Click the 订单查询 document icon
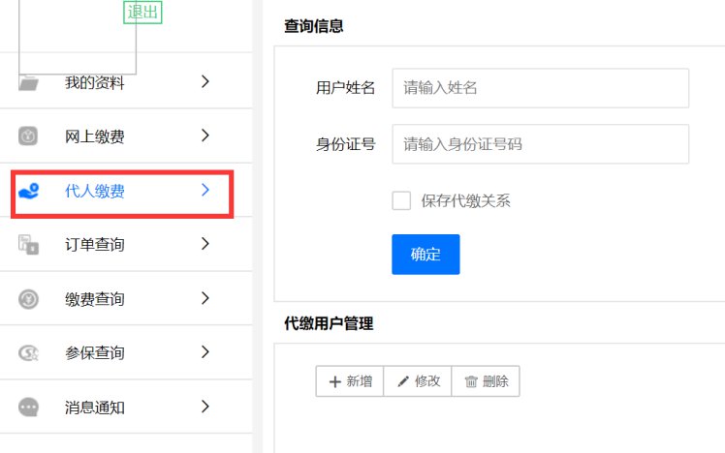 (x=29, y=245)
